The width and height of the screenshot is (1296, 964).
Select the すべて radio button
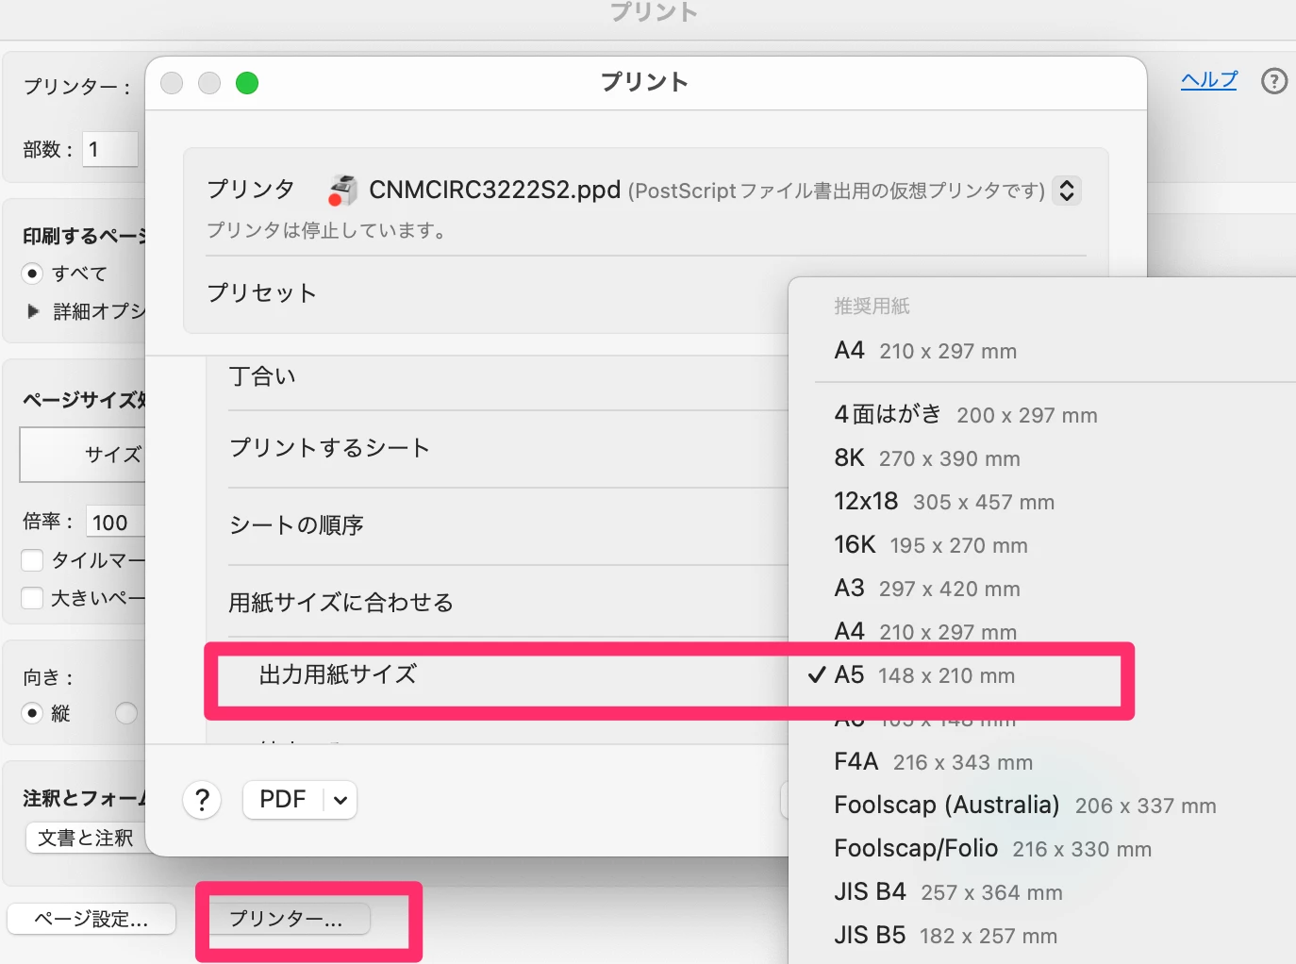tap(32, 274)
